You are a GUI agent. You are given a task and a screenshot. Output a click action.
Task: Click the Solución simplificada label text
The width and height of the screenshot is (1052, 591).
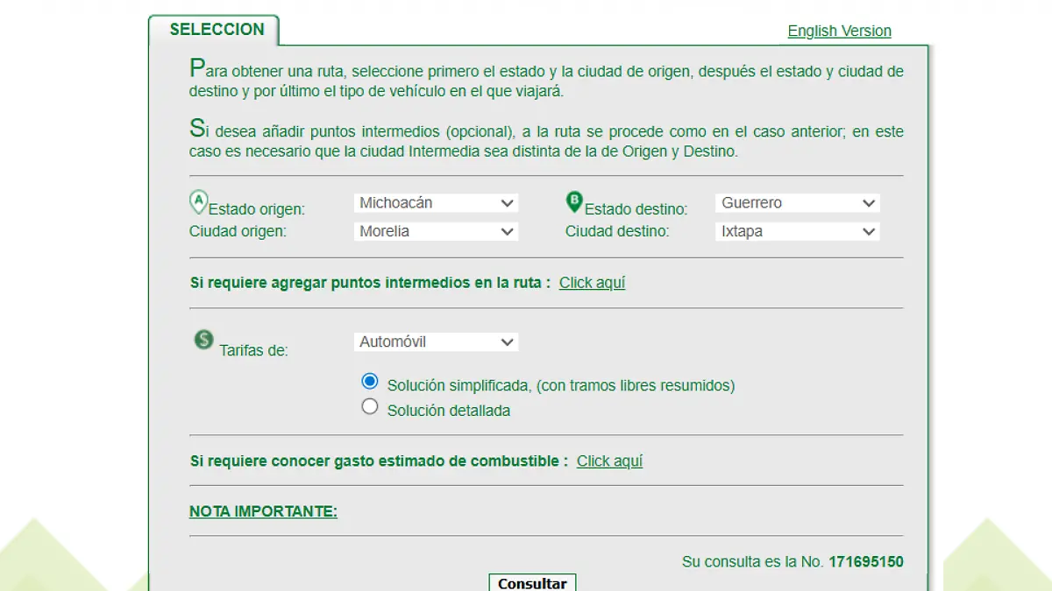(560, 385)
